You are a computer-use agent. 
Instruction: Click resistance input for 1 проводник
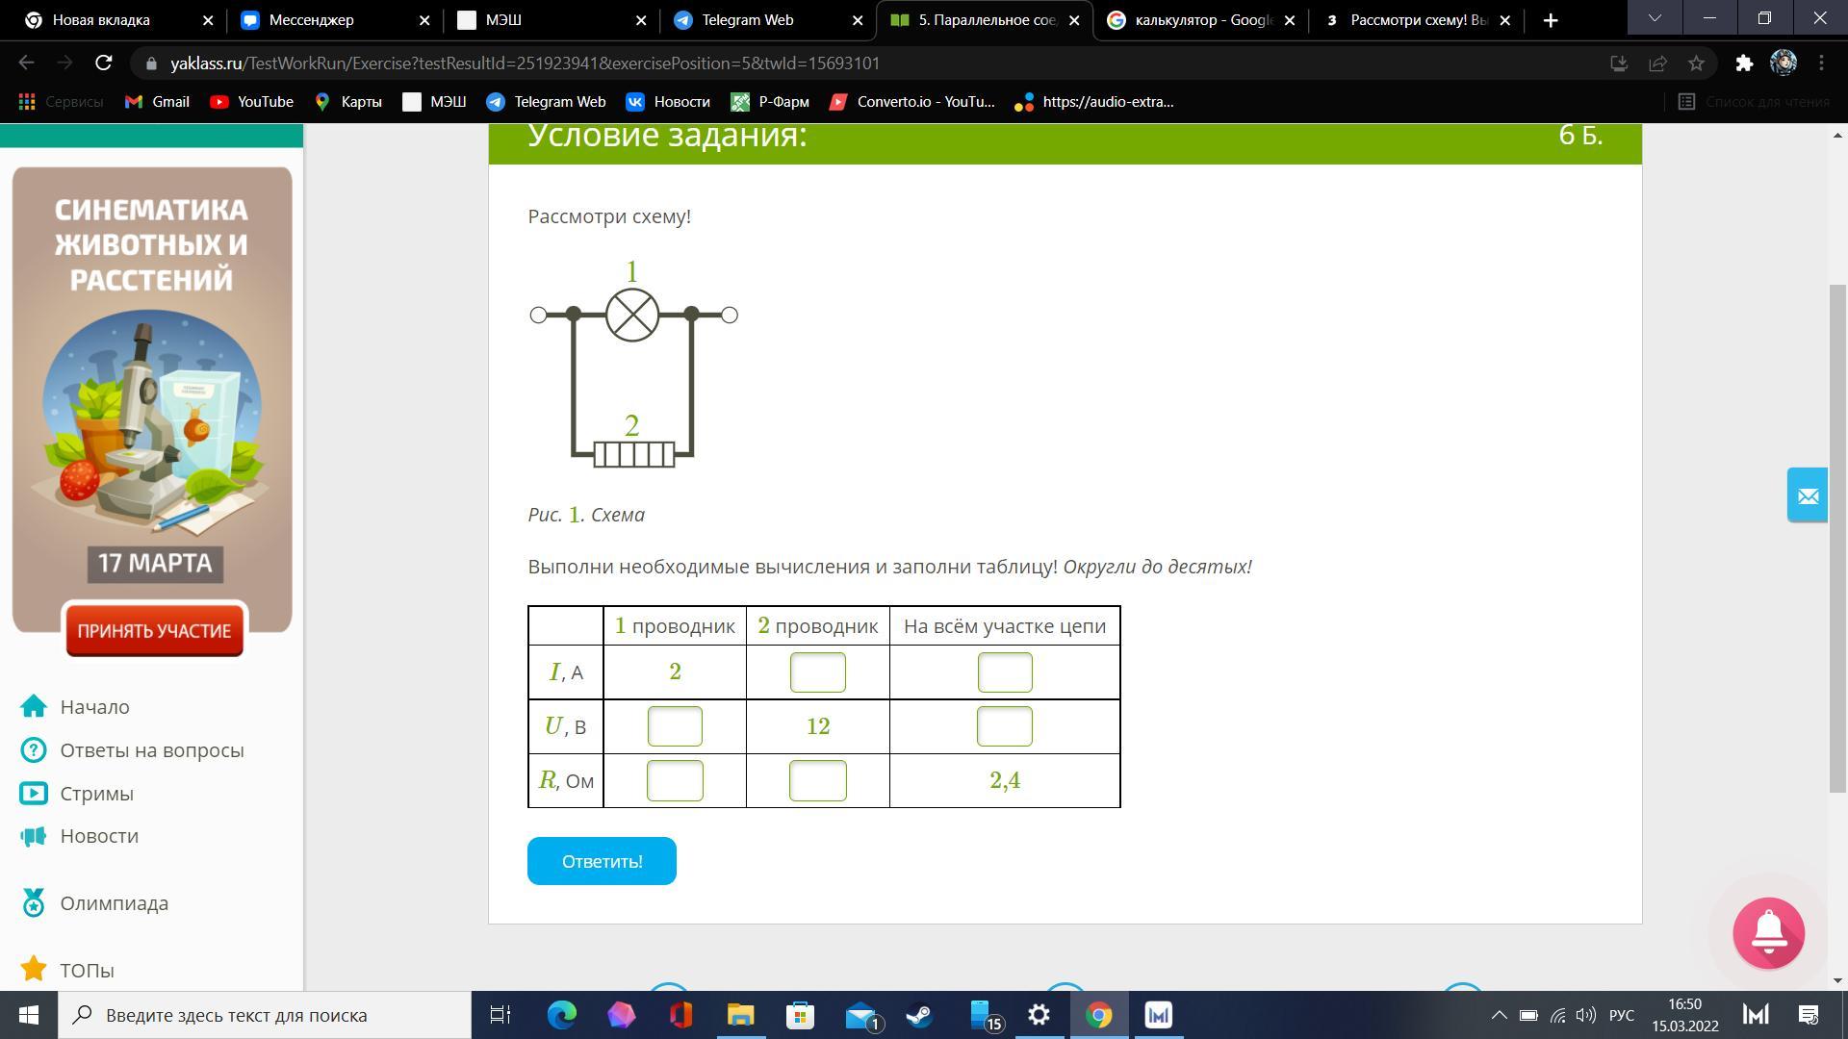click(x=675, y=780)
